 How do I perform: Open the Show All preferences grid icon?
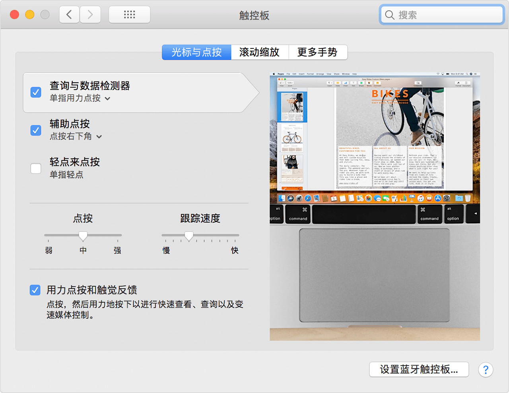(130, 14)
